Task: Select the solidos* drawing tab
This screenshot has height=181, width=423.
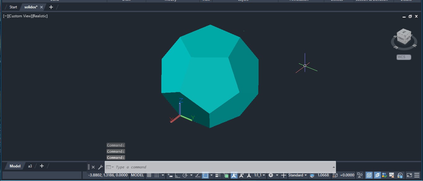Action: pos(31,7)
